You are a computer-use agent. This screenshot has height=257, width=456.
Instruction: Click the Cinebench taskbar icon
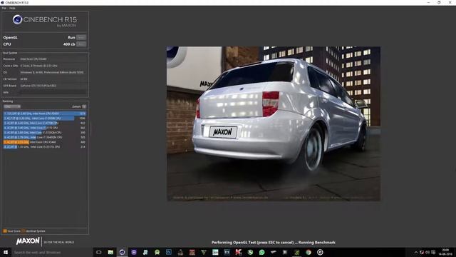click(122, 252)
